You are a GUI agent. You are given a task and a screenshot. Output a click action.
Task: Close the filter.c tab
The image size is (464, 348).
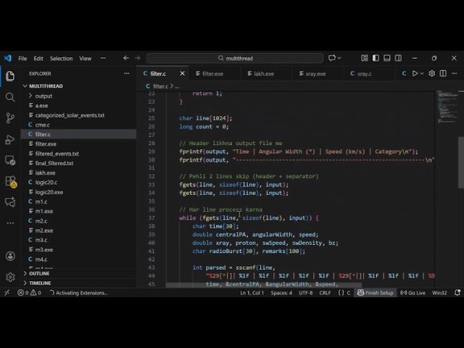(x=182, y=73)
